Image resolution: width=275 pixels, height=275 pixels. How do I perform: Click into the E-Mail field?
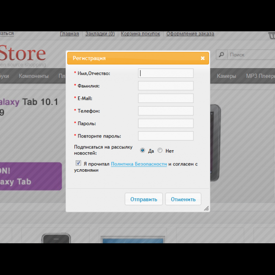(166, 98)
